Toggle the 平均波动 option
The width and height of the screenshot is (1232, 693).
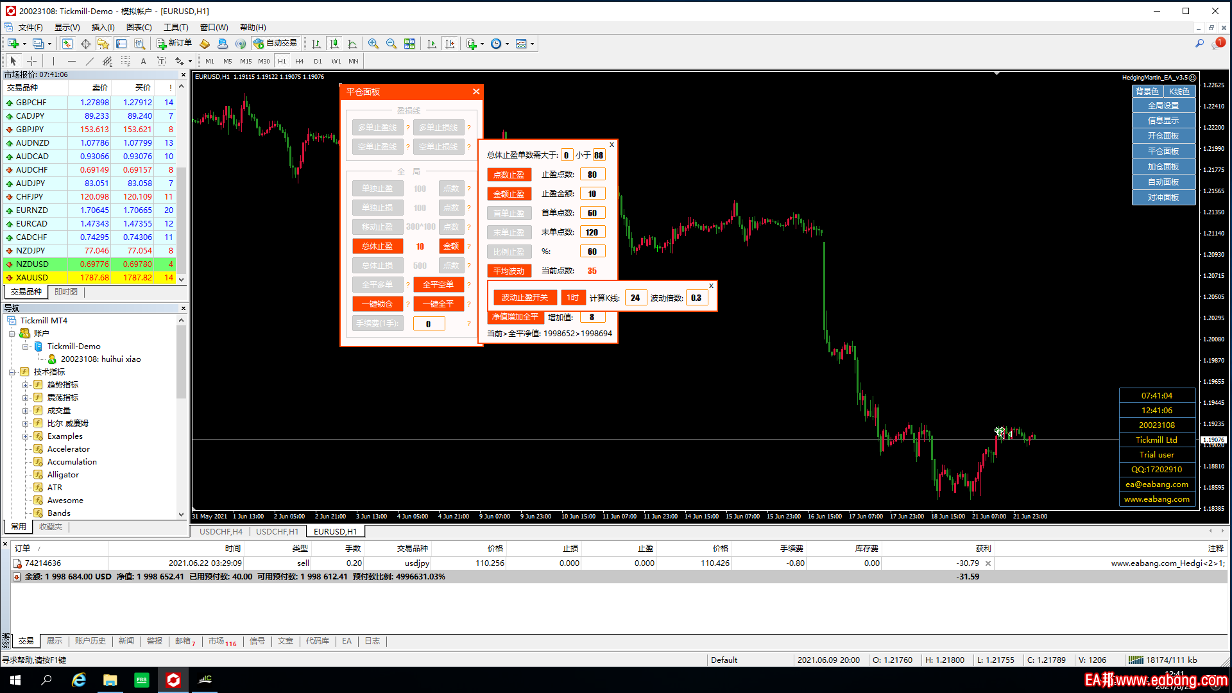[x=509, y=271]
